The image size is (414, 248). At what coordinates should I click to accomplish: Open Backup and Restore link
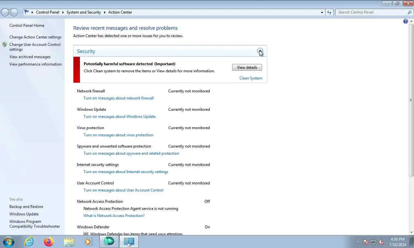click(26, 207)
